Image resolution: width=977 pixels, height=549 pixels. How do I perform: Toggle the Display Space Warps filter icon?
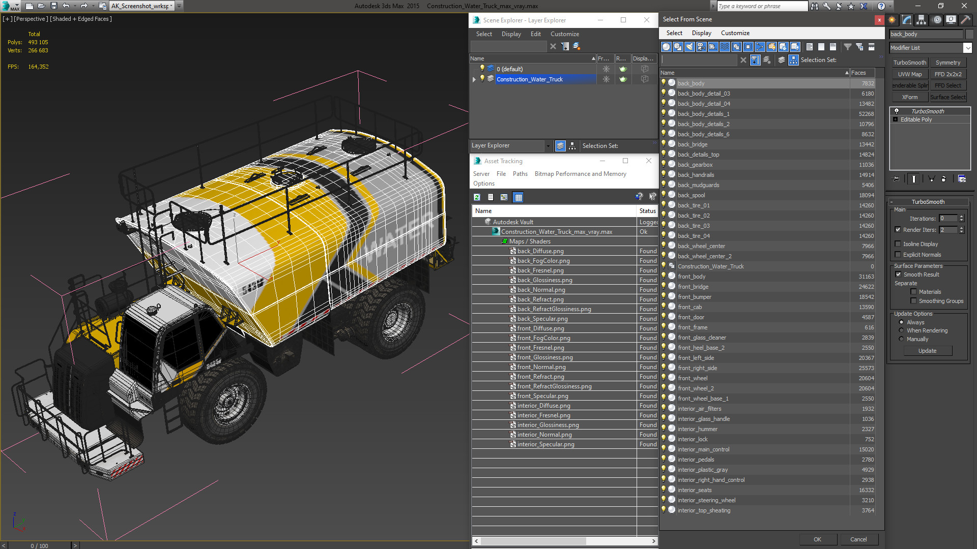725,47
